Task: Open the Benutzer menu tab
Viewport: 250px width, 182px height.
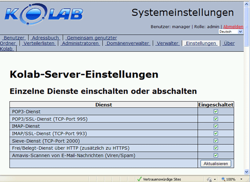Action: [14, 38]
